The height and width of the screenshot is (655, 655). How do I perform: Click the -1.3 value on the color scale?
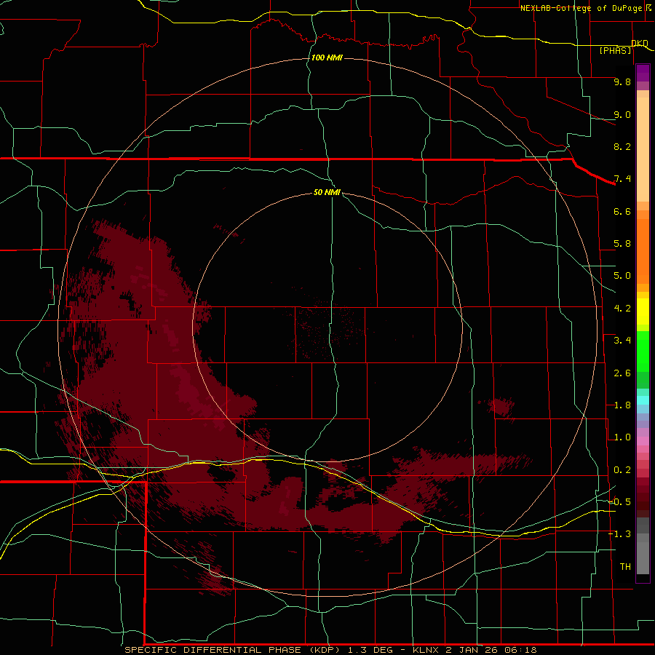[x=619, y=534]
